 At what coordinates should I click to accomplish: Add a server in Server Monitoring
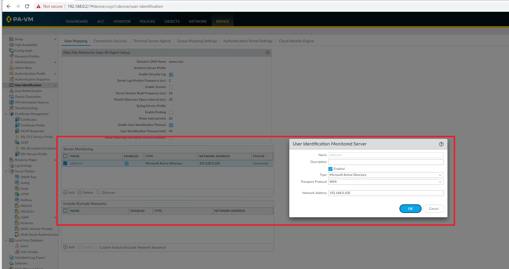pyautogui.click(x=69, y=193)
